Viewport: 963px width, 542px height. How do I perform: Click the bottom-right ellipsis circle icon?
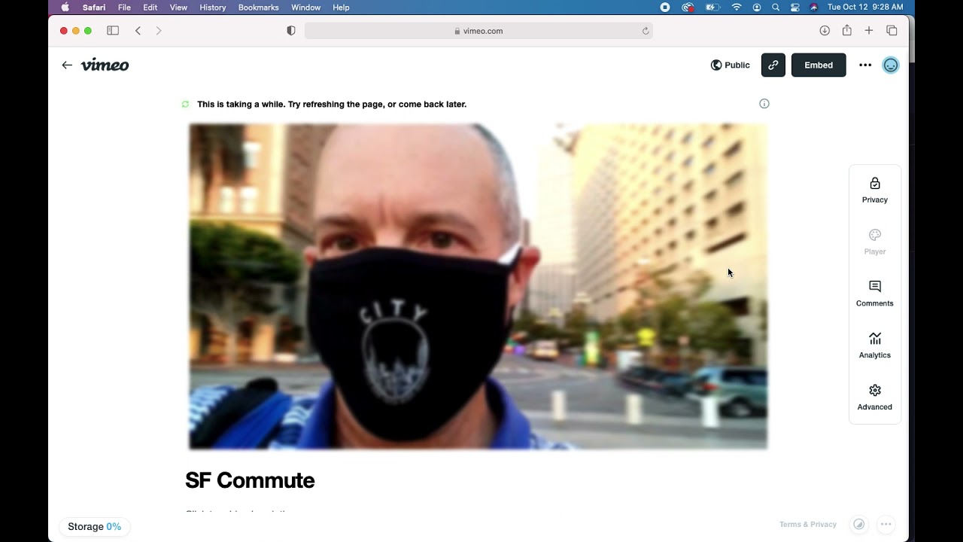886,525
